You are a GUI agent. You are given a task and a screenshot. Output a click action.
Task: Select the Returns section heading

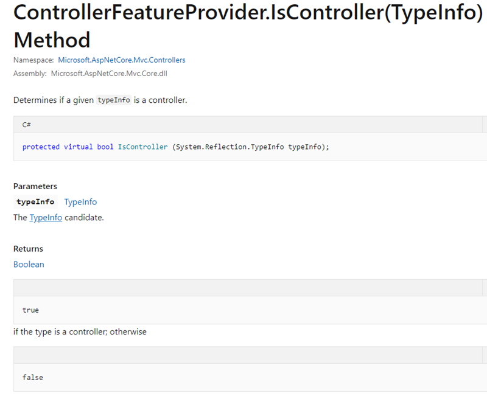(x=27, y=249)
